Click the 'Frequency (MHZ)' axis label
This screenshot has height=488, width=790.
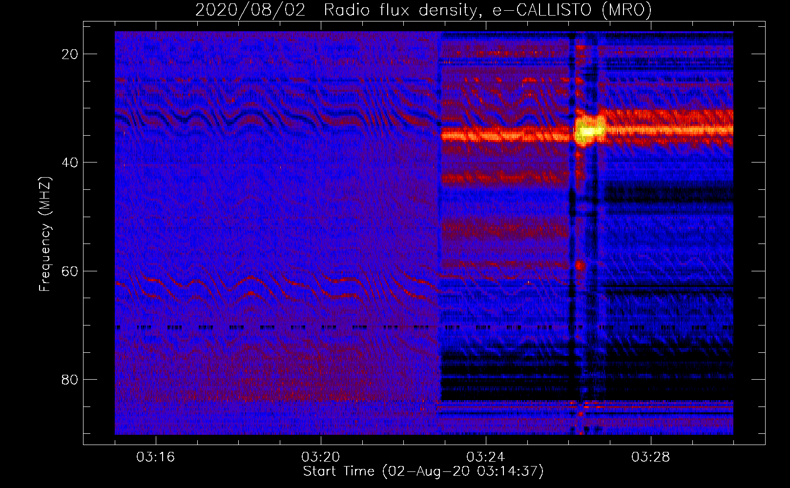(45, 234)
